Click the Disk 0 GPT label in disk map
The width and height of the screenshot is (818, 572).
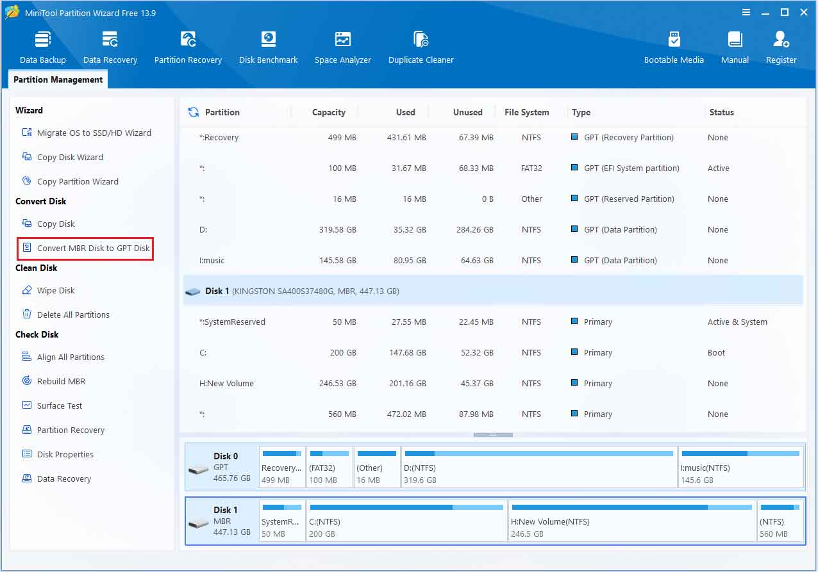[222, 468]
